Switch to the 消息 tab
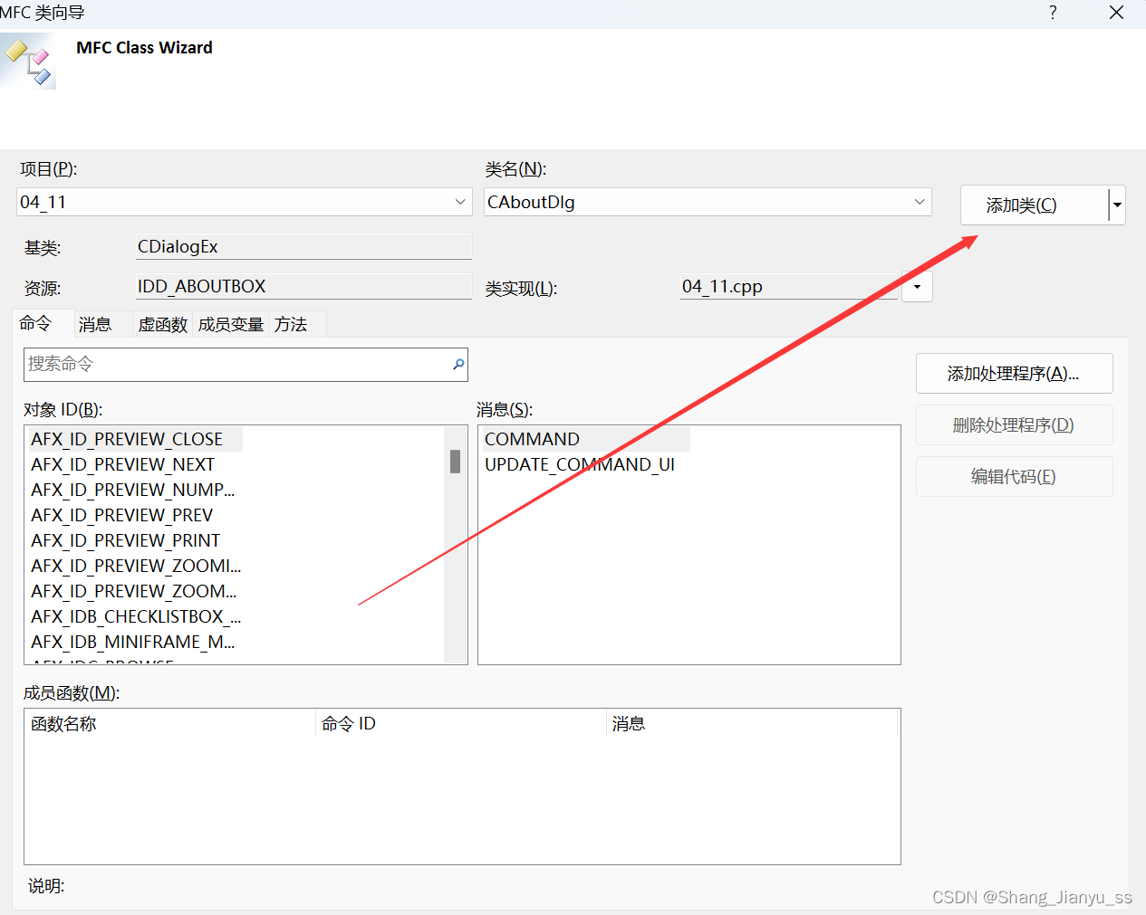The height and width of the screenshot is (915, 1146). click(x=94, y=323)
